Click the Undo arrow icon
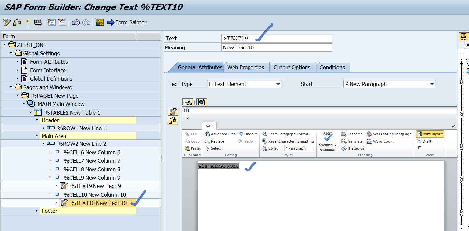The height and width of the screenshot is (231, 469). point(76,22)
